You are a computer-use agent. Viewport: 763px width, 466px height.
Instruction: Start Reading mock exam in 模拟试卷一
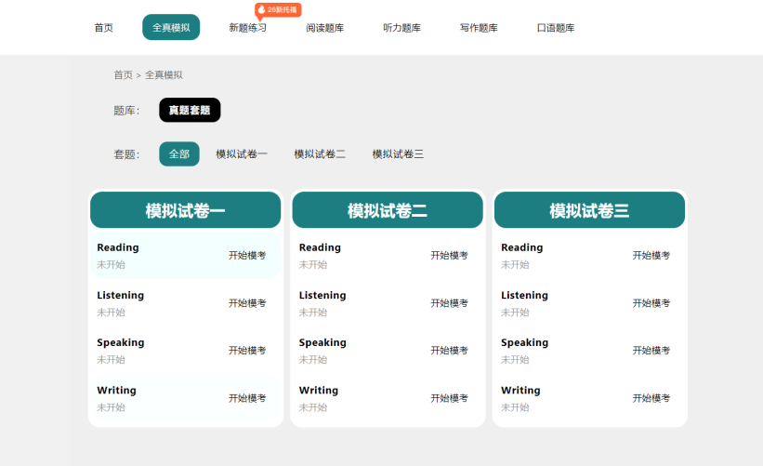point(247,255)
